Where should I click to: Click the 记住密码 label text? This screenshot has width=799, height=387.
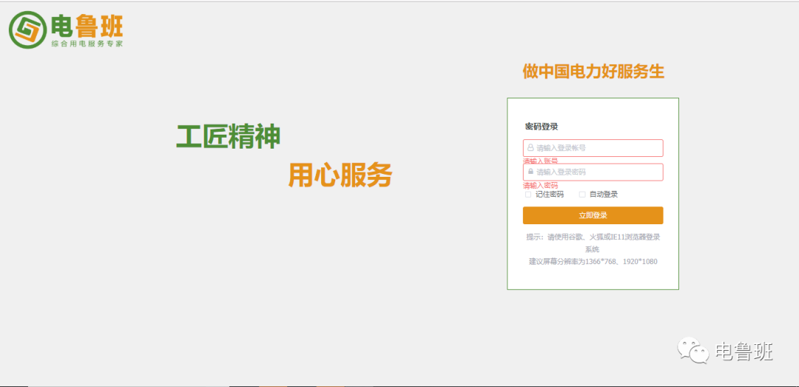click(550, 195)
